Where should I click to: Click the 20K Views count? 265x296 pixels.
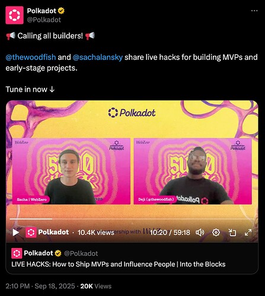point(96,286)
